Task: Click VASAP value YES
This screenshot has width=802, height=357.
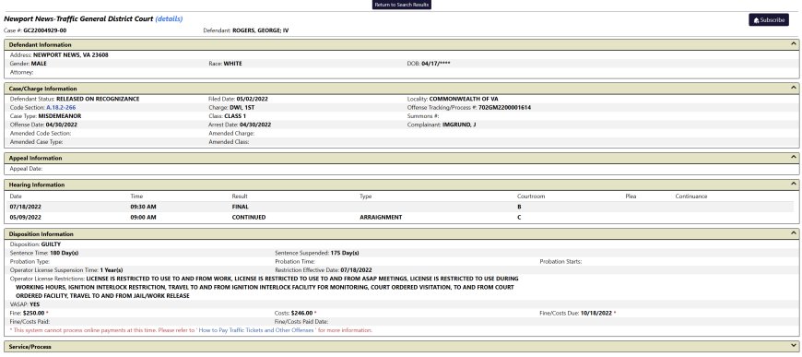Action: [34, 304]
